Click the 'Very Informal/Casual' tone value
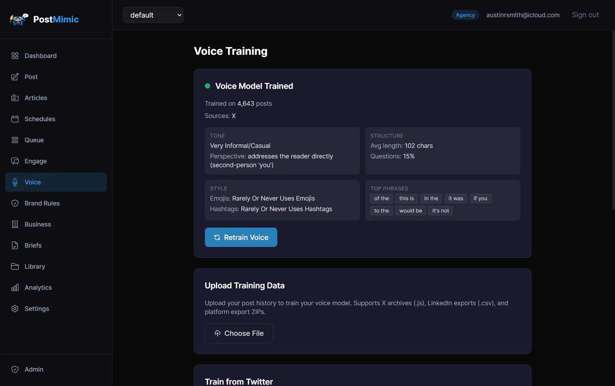 (x=240, y=146)
